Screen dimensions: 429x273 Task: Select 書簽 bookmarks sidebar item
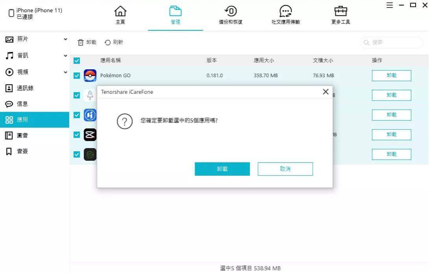click(22, 151)
